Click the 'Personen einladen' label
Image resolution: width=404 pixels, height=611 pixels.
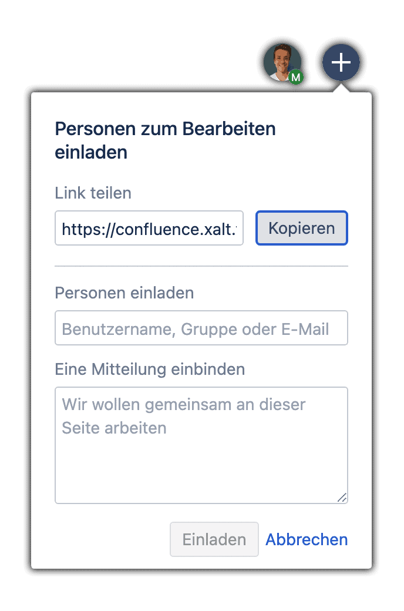click(x=124, y=293)
